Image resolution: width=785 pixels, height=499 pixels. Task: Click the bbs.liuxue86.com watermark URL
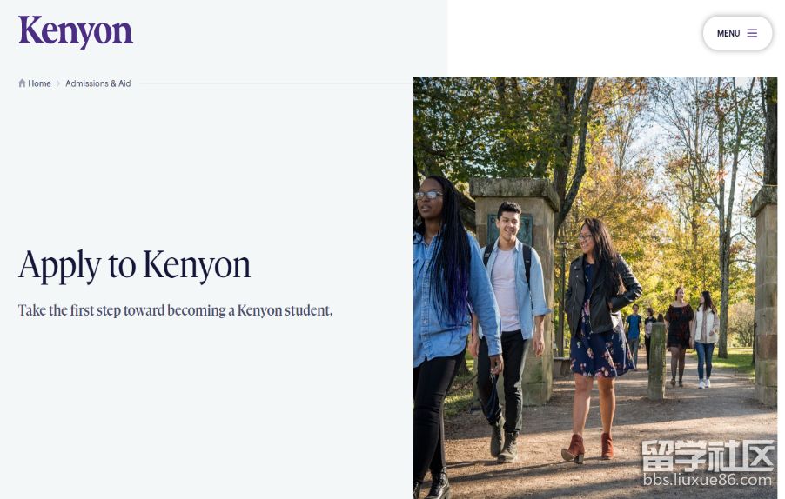pos(708,481)
